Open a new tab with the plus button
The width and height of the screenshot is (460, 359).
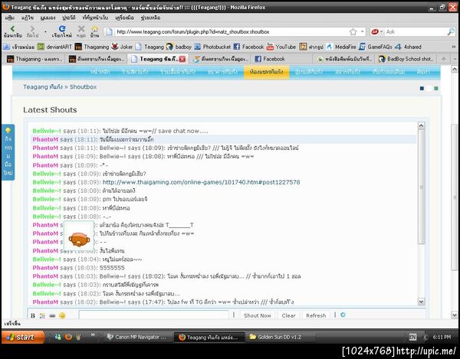point(444,59)
